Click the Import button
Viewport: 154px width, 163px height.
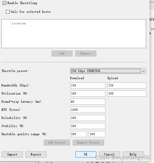(x=12, y=155)
